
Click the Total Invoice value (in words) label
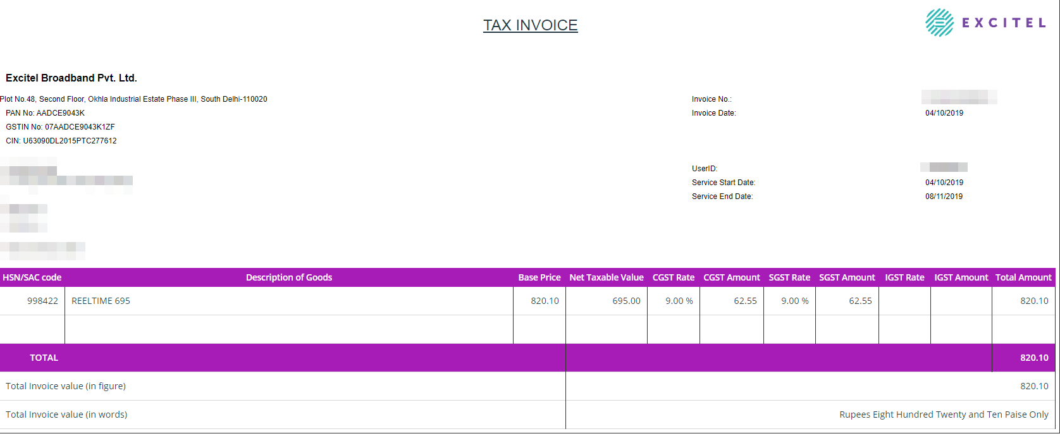[66, 415]
